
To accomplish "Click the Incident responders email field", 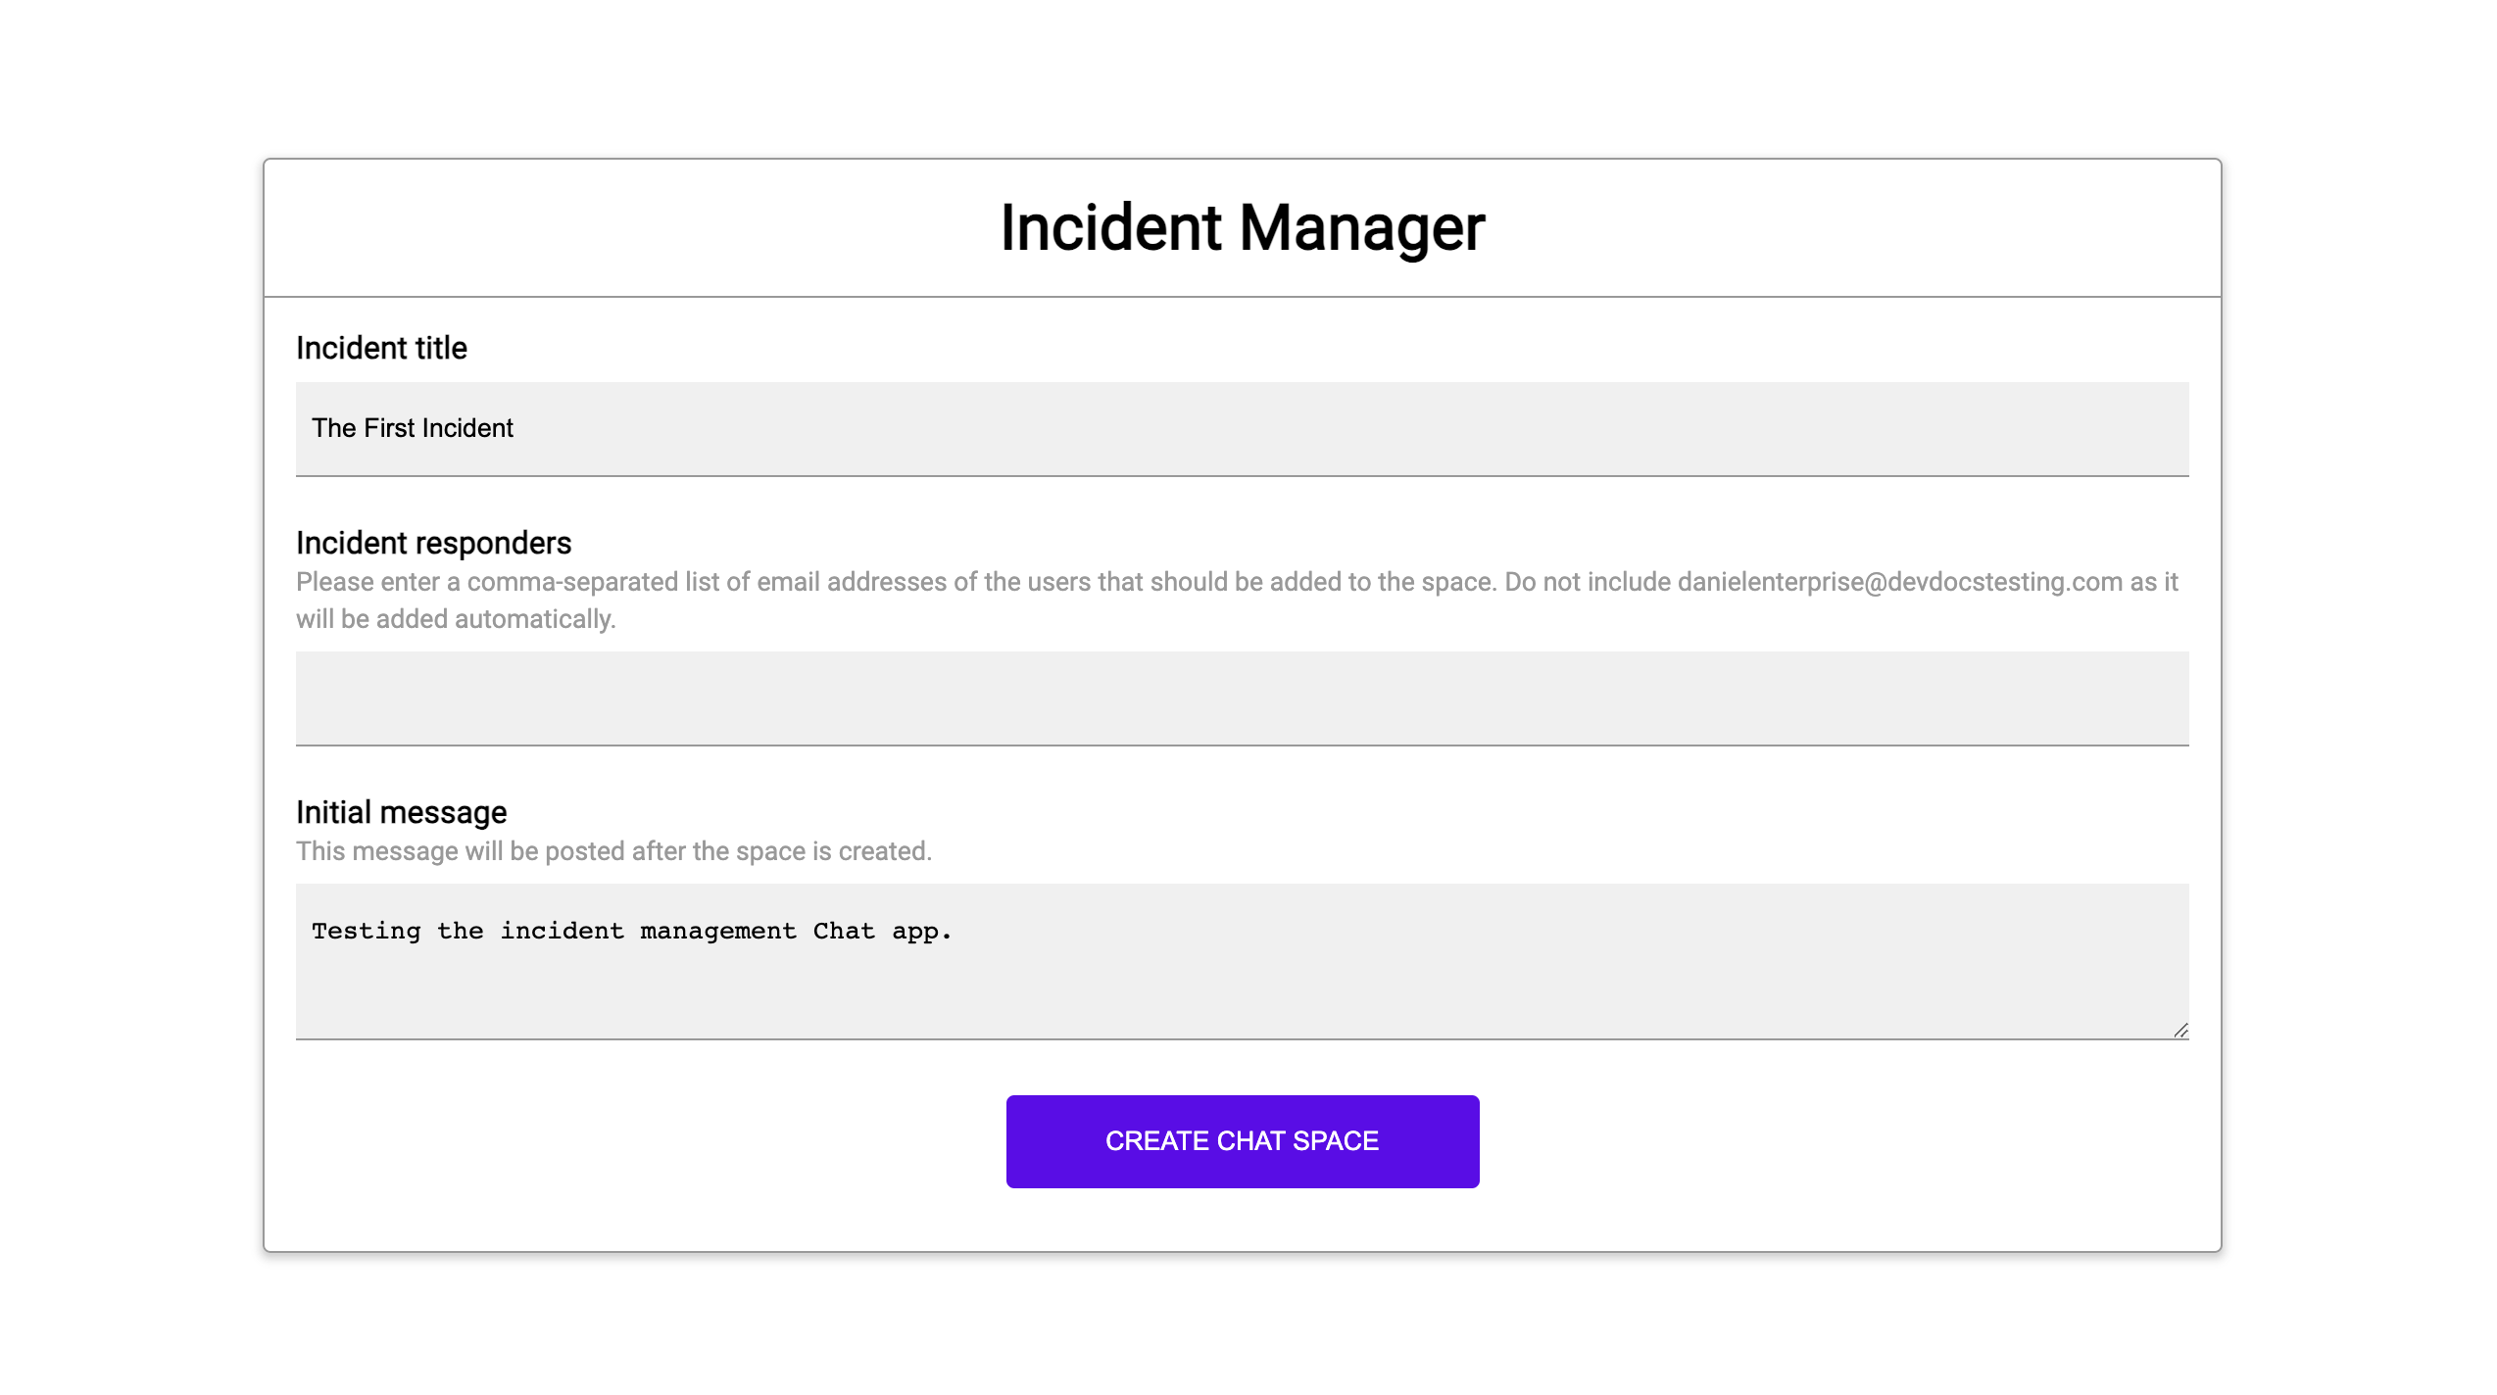I will coord(1242,697).
